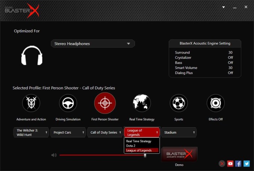Expand The Witcher 3: Wild Hunt dropdown
Viewport: 254px width, 171px height.
31,132
